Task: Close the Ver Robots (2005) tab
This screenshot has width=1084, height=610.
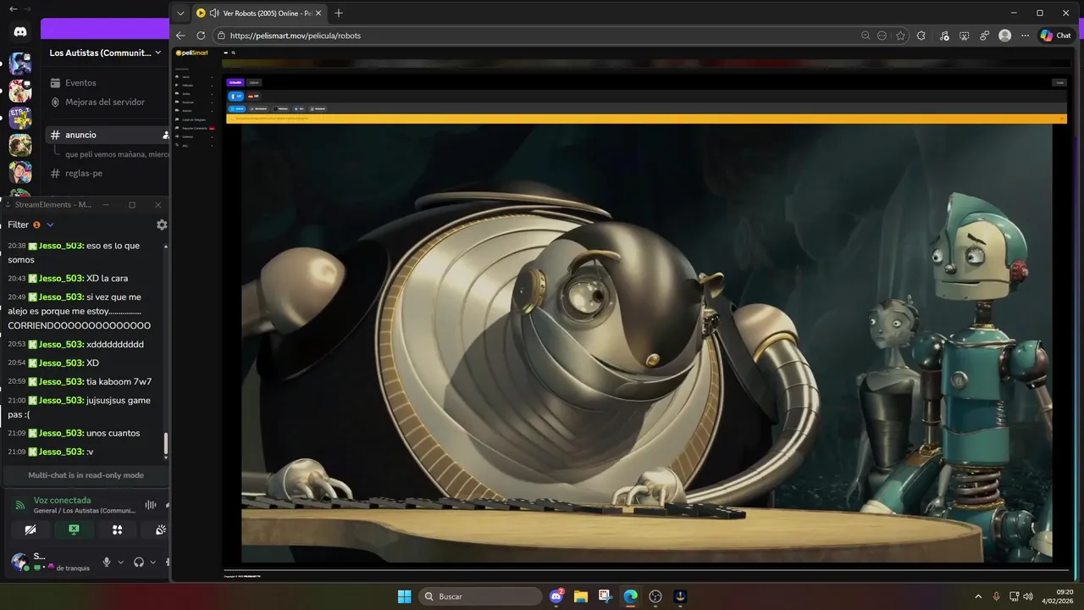Action: coord(318,13)
